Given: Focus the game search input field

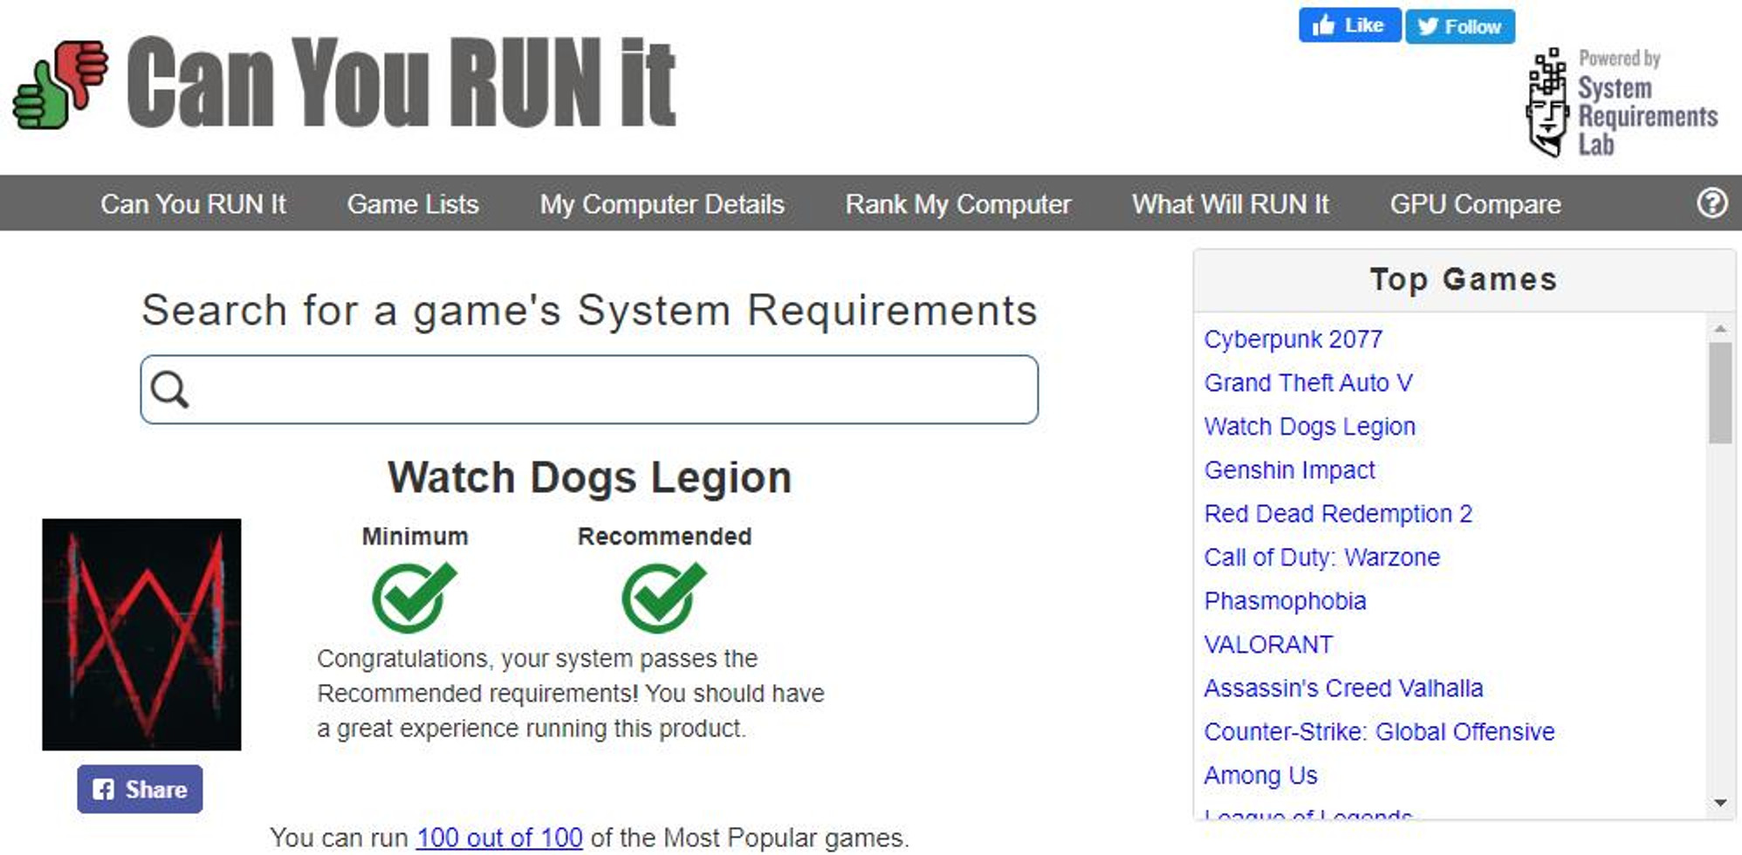Looking at the screenshot, I should pyautogui.click(x=589, y=389).
